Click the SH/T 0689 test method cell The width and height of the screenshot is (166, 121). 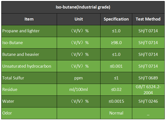pyautogui.click(x=148, y=78)
